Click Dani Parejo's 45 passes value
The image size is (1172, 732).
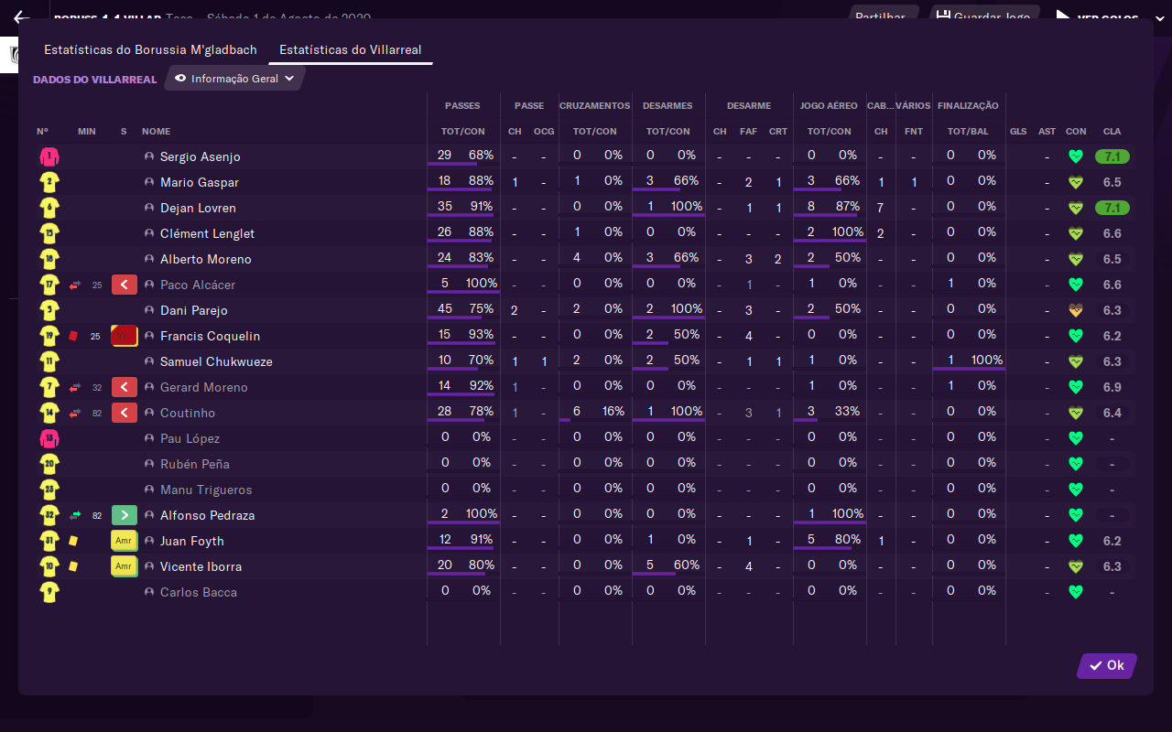(445, 308)
